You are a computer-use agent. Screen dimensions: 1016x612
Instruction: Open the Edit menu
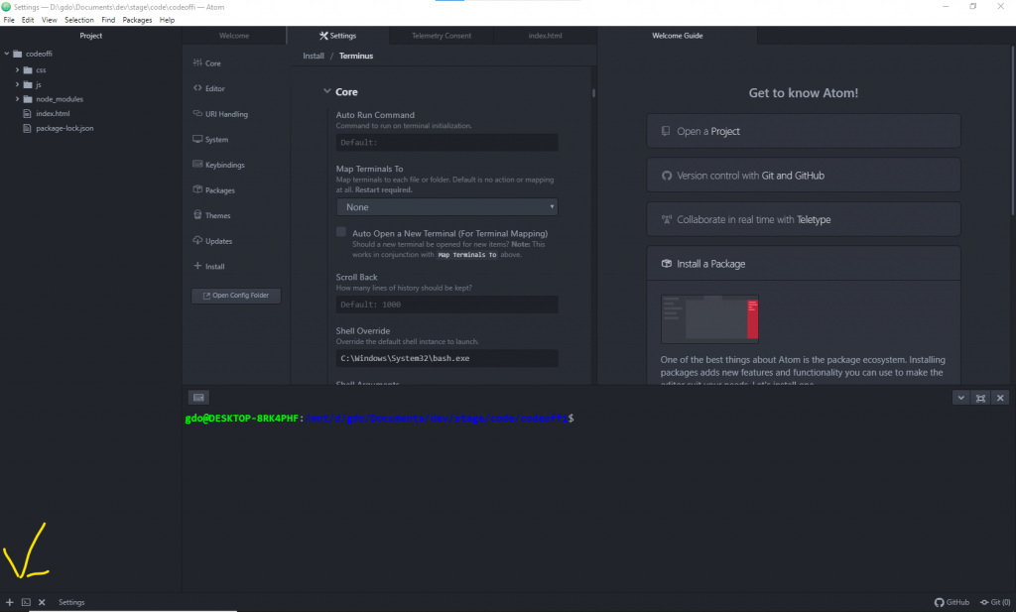click(28, 20)
